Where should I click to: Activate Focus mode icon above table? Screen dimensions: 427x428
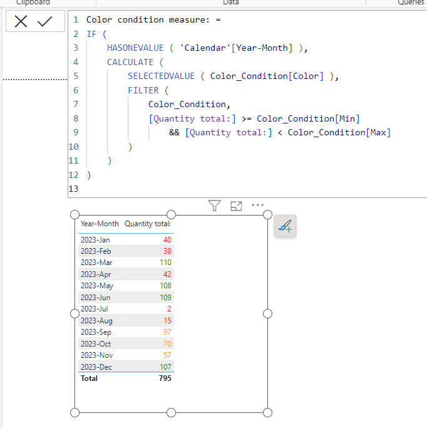236,206
